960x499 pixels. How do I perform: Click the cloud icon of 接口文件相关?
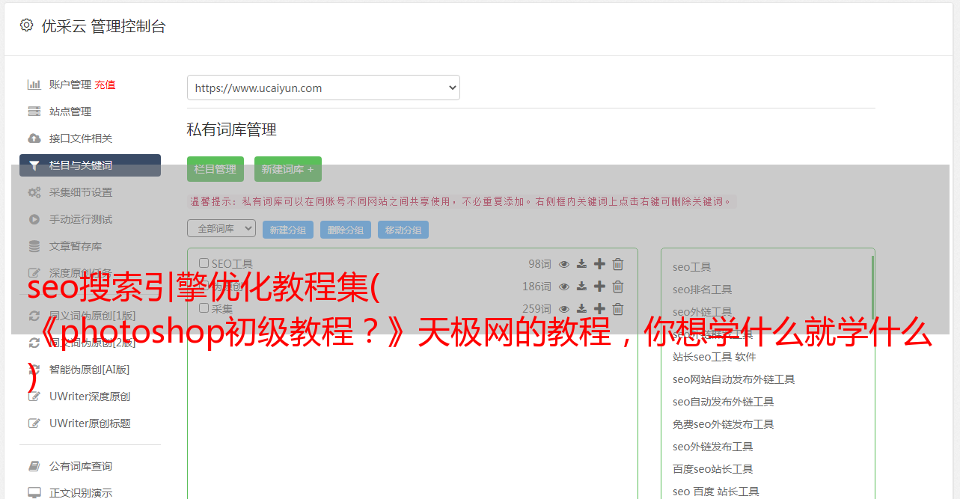click(x=34, y=138)
